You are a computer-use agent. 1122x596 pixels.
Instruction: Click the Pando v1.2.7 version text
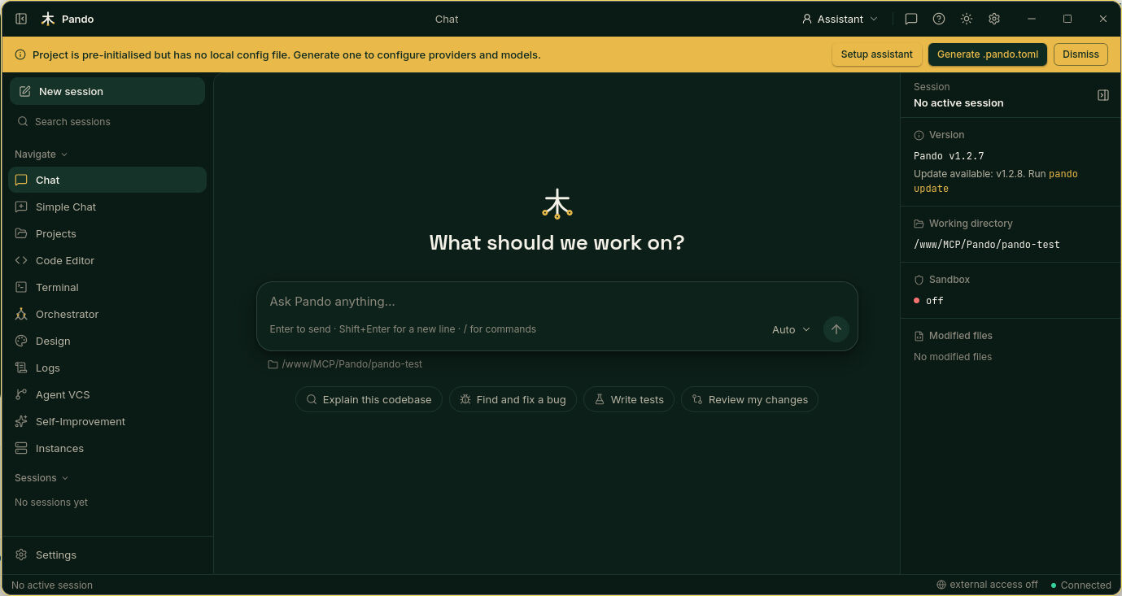click(949, 156)
